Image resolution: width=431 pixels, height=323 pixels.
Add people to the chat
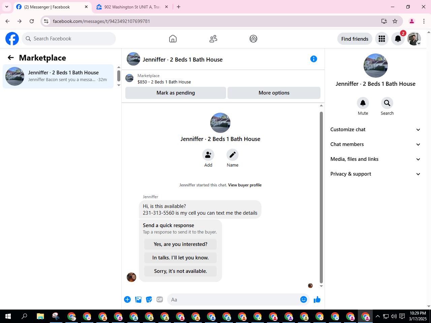tap(208, 155)
